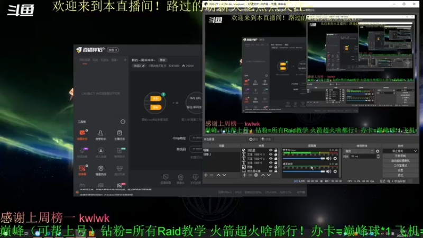Click the 推流码 stream key field

(x=196, y=149)
